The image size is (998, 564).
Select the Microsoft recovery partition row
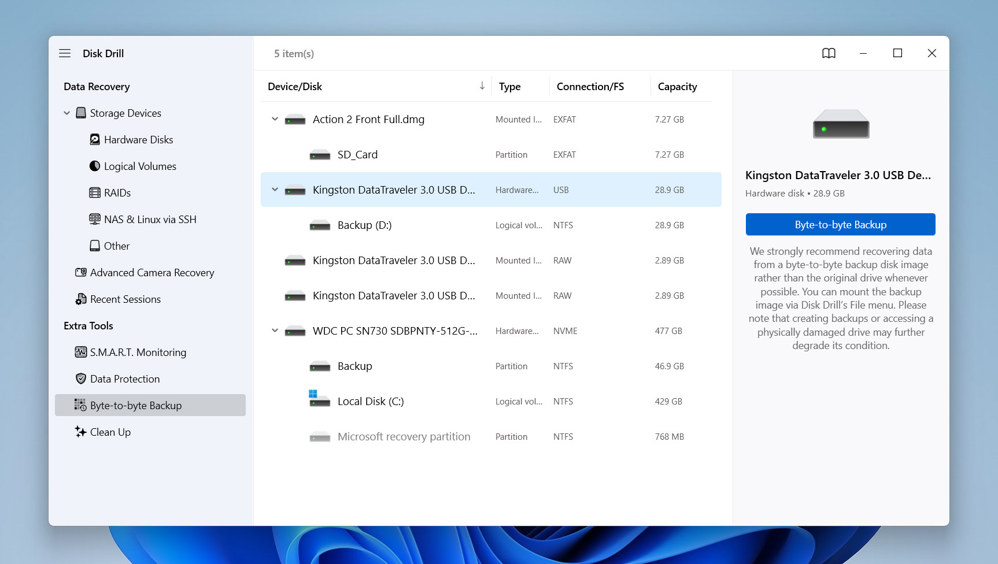click(x=491, y=436)
